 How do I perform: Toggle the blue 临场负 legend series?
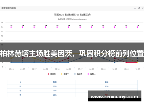pyautogui.click(x=78, y=74)
